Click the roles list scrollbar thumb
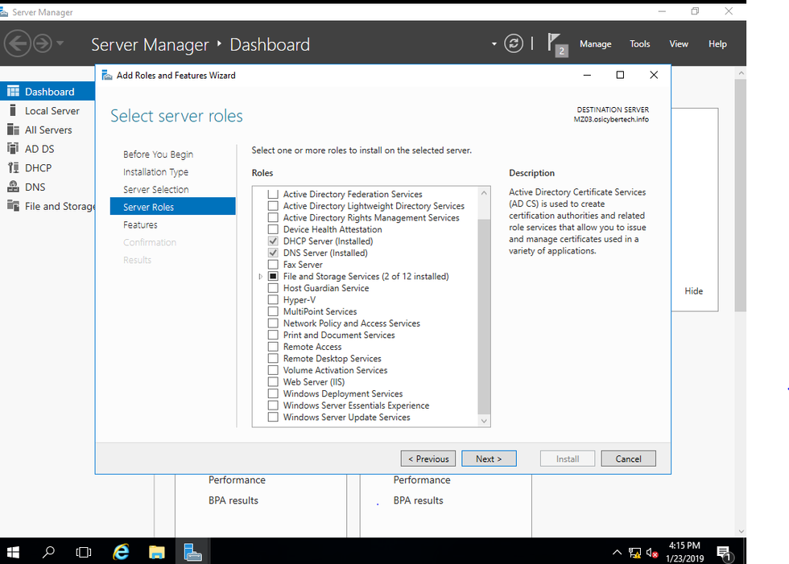This screenshot has width=789, height=564. 484,317
